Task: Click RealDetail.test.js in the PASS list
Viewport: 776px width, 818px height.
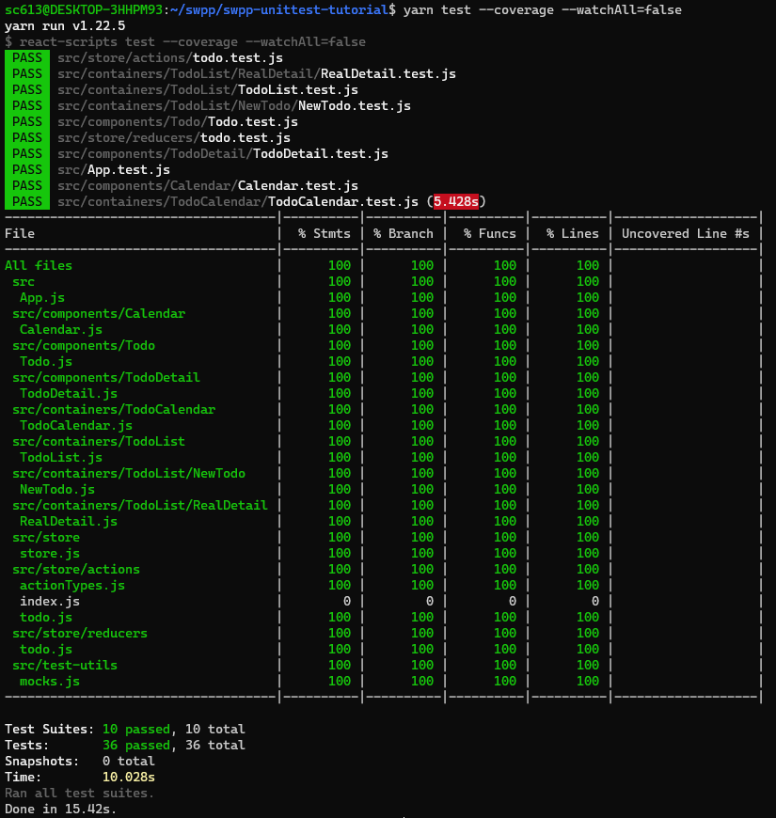Action: pyautogui.click(x=388, y=74)
